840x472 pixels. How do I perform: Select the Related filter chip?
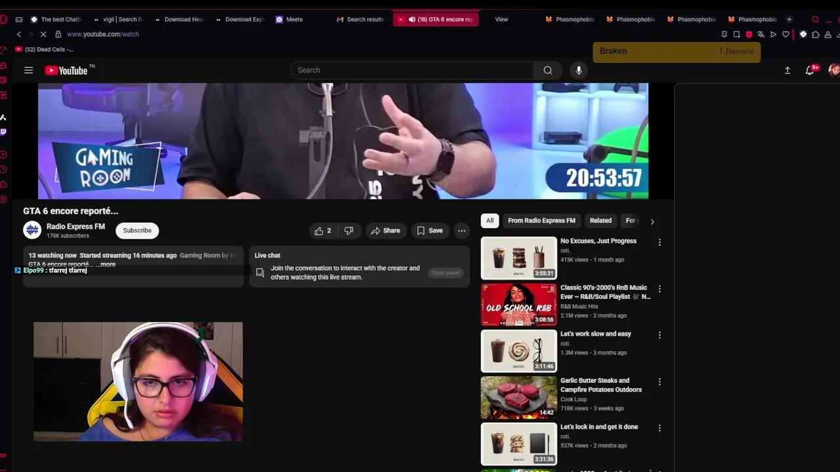(600, 221)
